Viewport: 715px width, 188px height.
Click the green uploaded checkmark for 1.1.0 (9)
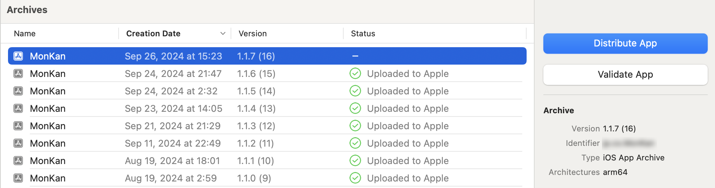tap(355, 178)
